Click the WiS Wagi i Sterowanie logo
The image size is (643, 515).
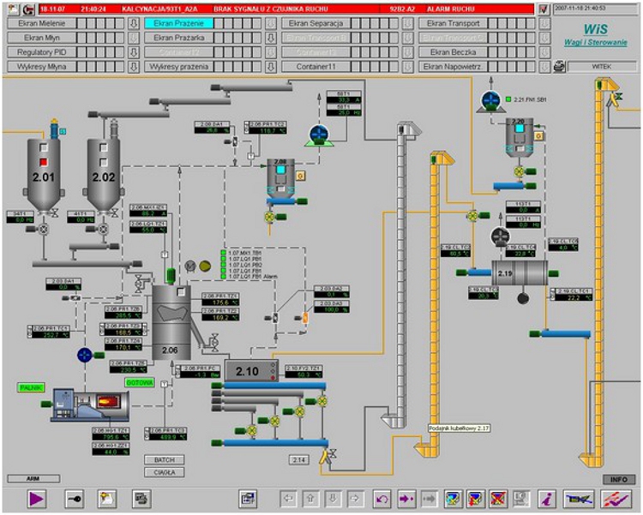[x=596, y=35]
